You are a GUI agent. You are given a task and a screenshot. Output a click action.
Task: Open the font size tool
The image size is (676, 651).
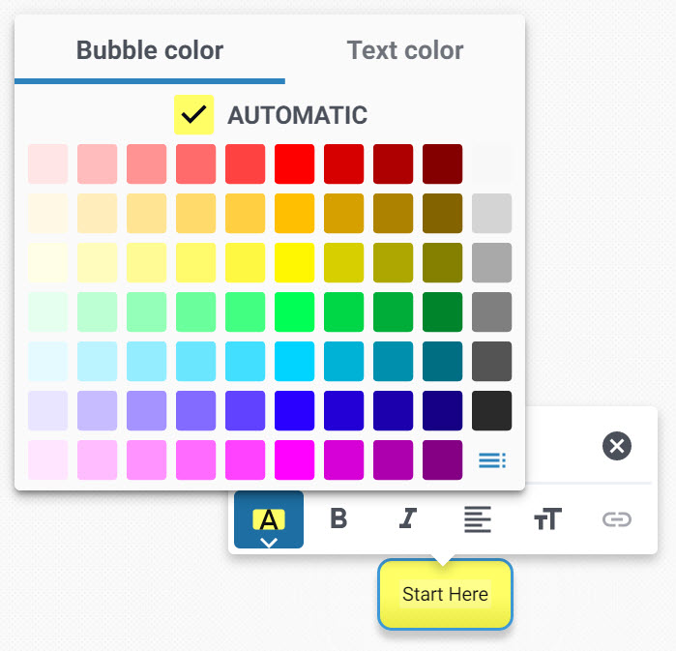(547, 519)
